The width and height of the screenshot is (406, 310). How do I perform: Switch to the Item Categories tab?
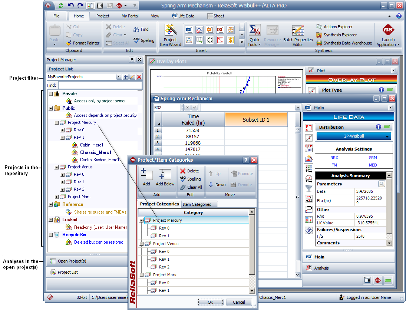point(197,204)
